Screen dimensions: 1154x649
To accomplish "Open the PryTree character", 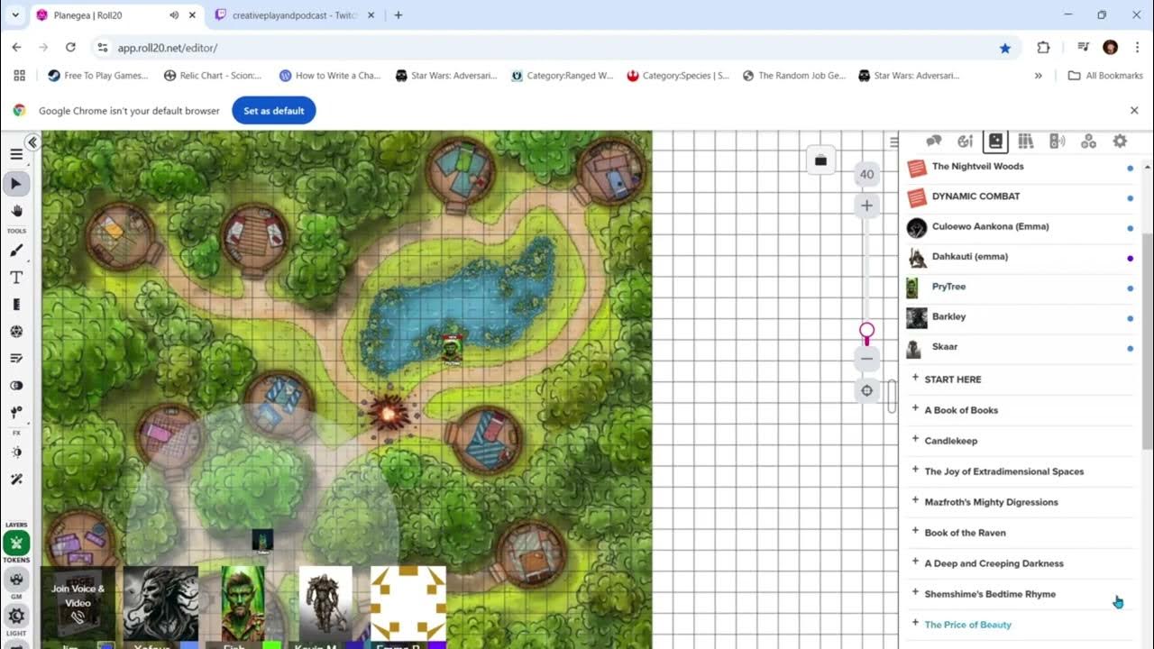I will [948, 287].
